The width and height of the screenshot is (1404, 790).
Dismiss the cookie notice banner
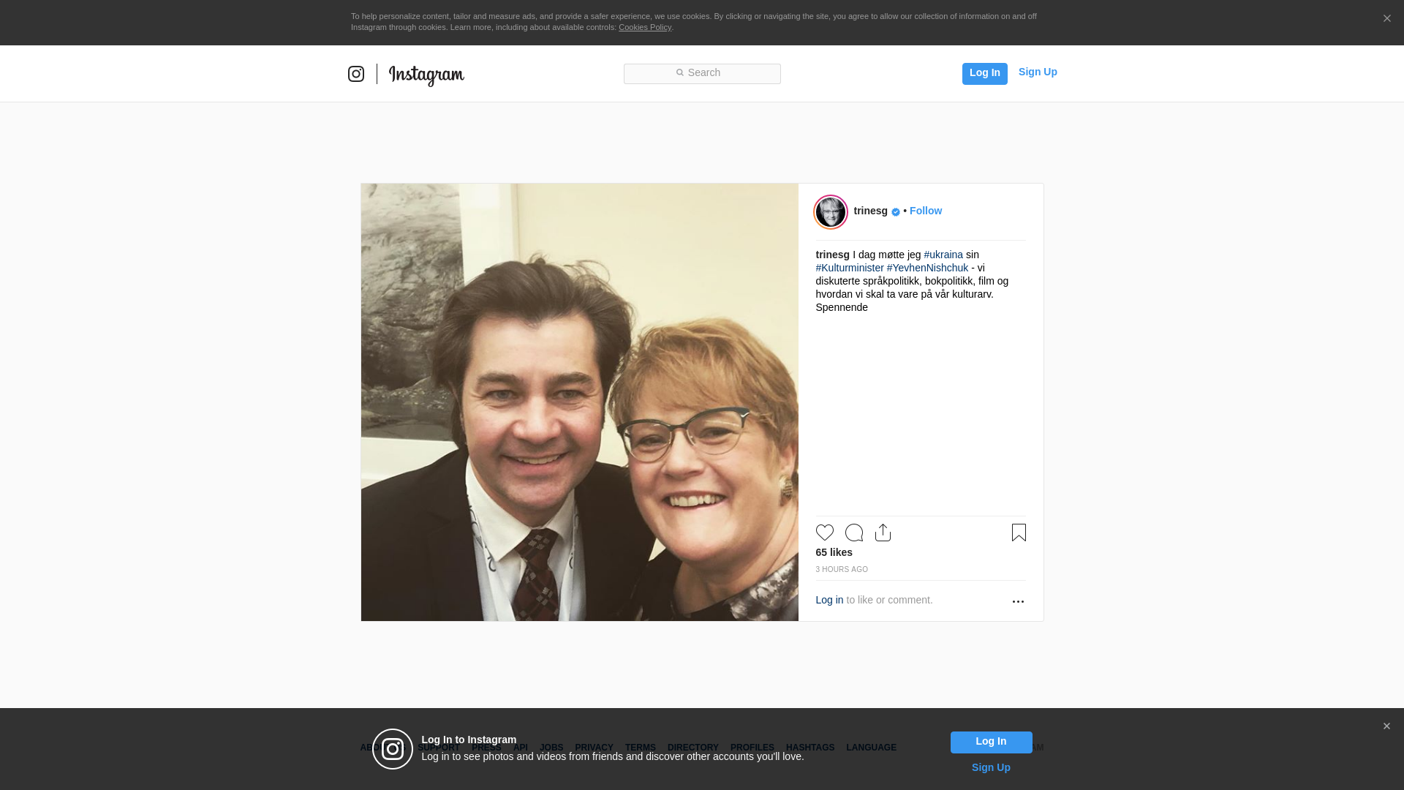(x=1386, y=19)
